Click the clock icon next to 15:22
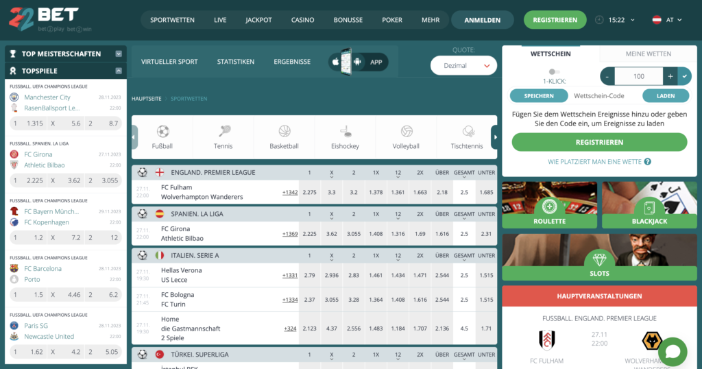Screen dimensions: 702x369 click(599, 20)
